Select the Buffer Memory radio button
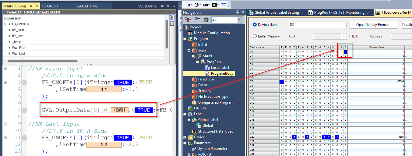The height and width of the screenshot is (156, 412). click(x=255, y=36)
